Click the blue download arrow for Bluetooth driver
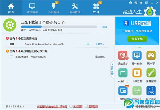160x110 pixels. pos(88,44)
